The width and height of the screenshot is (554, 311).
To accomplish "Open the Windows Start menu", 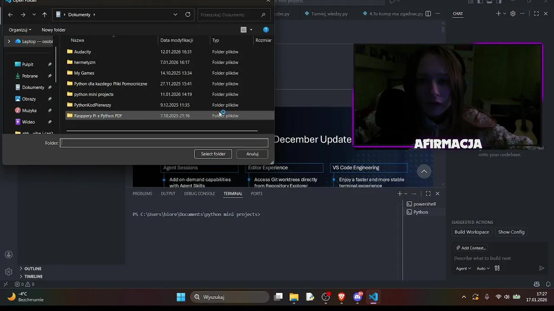I will coord(181,297).
